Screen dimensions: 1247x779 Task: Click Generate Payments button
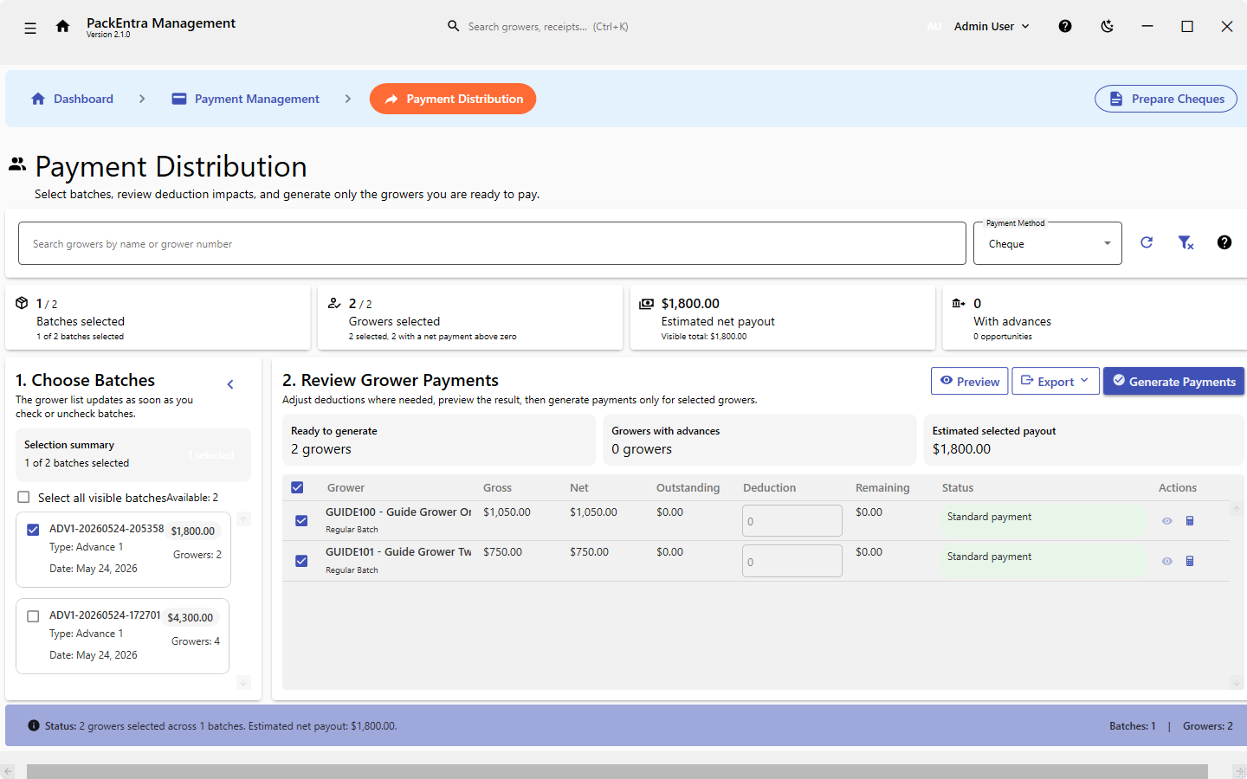[x=1173, y=381]
